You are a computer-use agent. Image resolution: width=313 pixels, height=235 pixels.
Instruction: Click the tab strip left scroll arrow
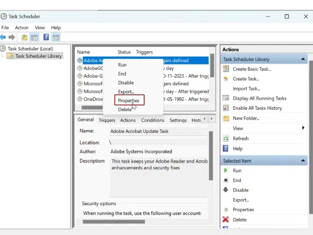pos(205,119)
